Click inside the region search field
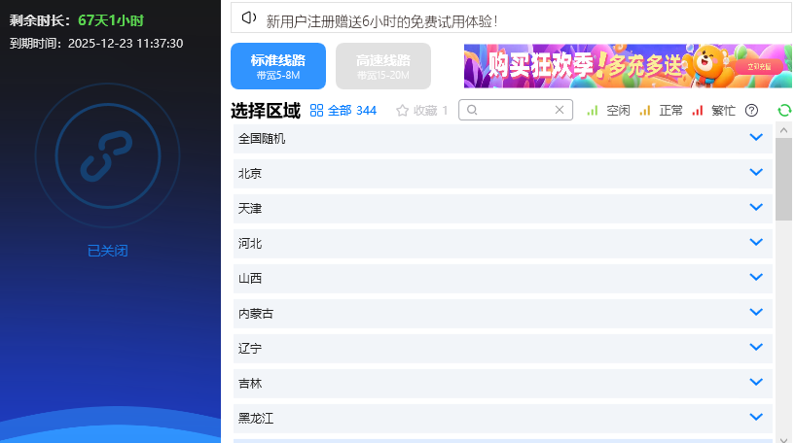The width and height of the screenshot is (795, 443). 516,111
